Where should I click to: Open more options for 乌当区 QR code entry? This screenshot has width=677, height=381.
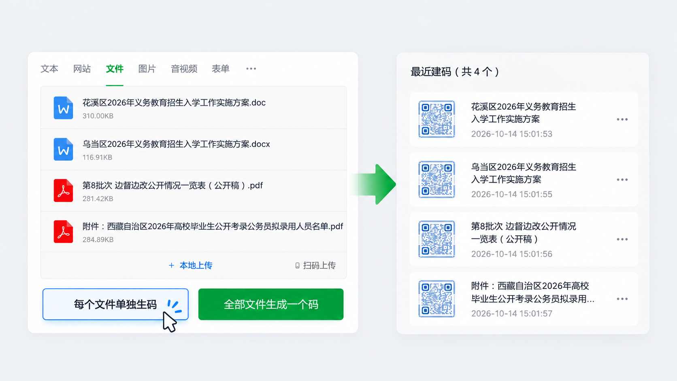pyautogui.click(x=622, y=180)
